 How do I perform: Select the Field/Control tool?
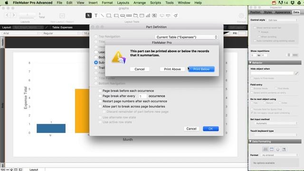pos(116,16)
